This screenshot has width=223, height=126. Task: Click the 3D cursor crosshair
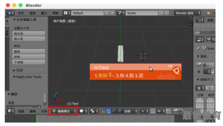click(143, 56)
